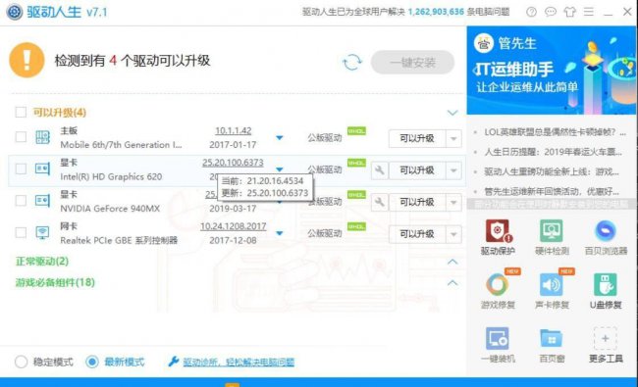Open the 可以升级 dropdown arrow on Realtek row

(453, 234)
